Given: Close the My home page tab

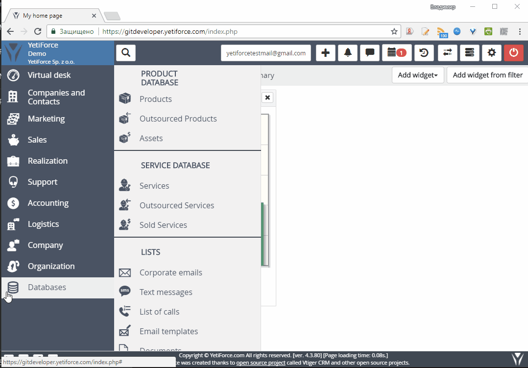Looking at the screenshot, I should coord(94,16).
